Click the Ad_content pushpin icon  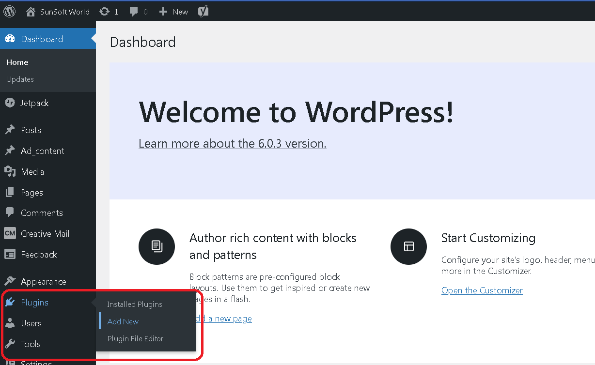click(x=10, y=151)
